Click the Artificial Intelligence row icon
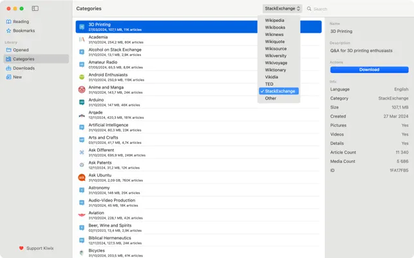 82,127
